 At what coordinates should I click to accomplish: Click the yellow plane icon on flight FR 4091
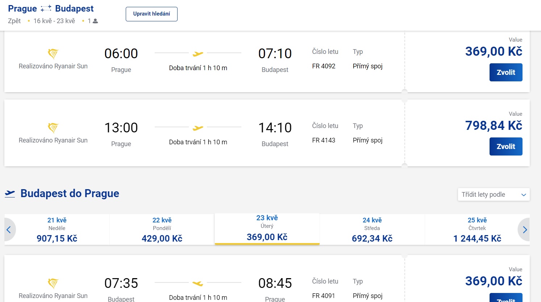tap(198, 284)
